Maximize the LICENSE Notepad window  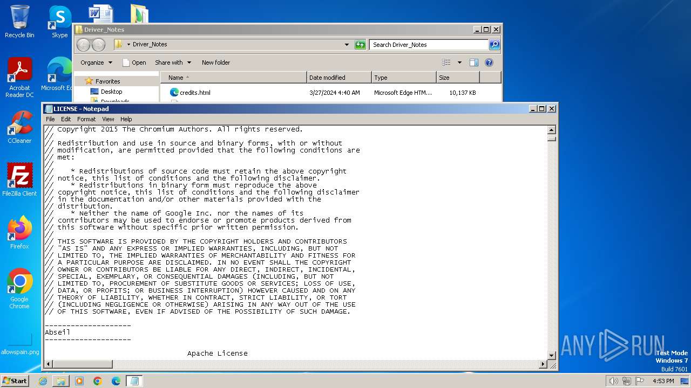pos(542,108)
